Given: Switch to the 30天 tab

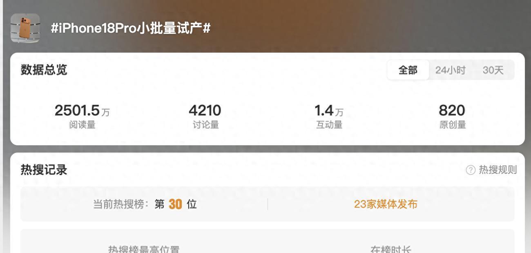Looking at the screenshot, I should point(493,70).
